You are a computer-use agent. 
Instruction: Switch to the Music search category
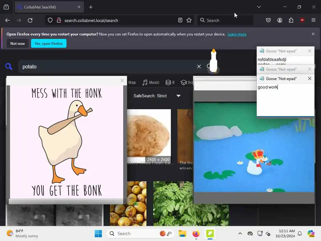(x=151, y=83)
